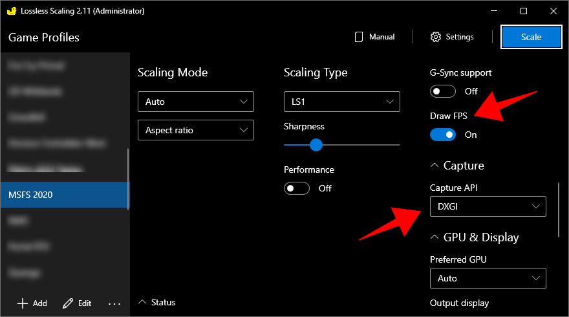Screen dimensions: 569x317
Task: Expand the Status panel chevron
Action: point(142,302)
